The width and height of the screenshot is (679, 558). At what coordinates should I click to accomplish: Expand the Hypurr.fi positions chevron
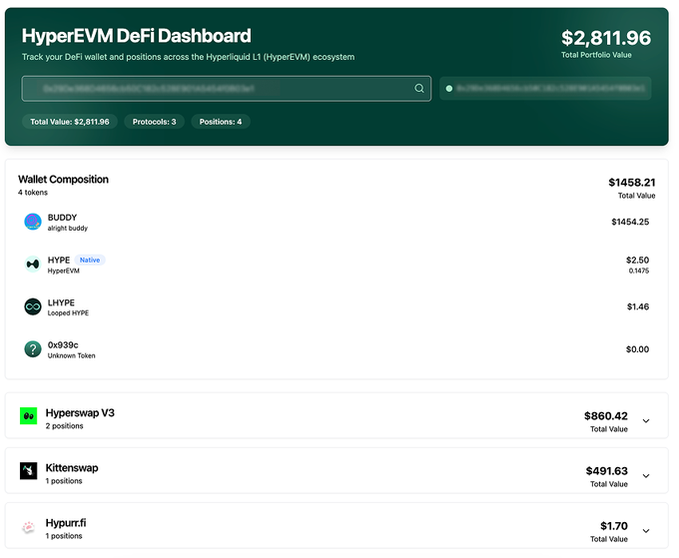click(x=646, y=531)
